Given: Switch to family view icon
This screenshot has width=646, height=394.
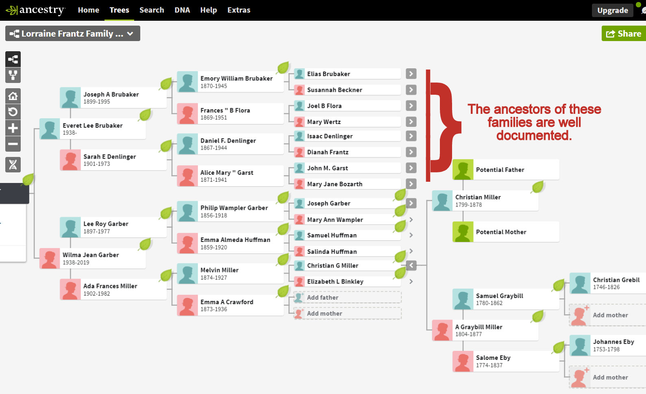Looking at the screenshot, I should point(13,75).
